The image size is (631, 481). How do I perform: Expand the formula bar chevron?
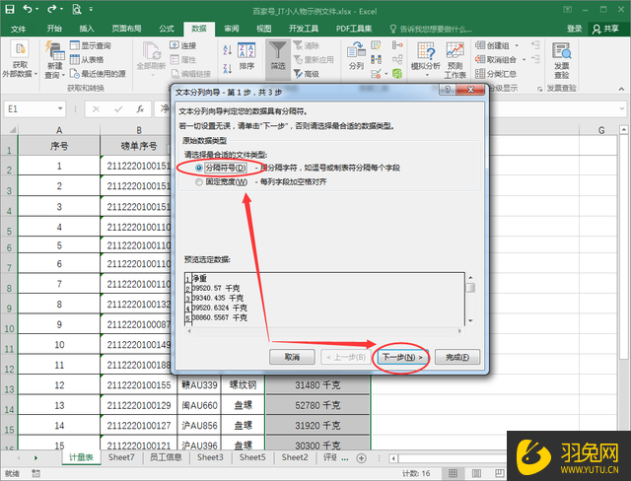click(622, 108)
